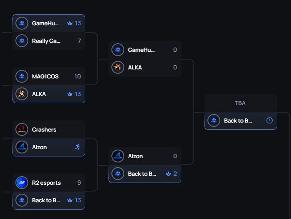
Task: Click the Alzon logo in quarterfinal match
Action: point(22,147)
